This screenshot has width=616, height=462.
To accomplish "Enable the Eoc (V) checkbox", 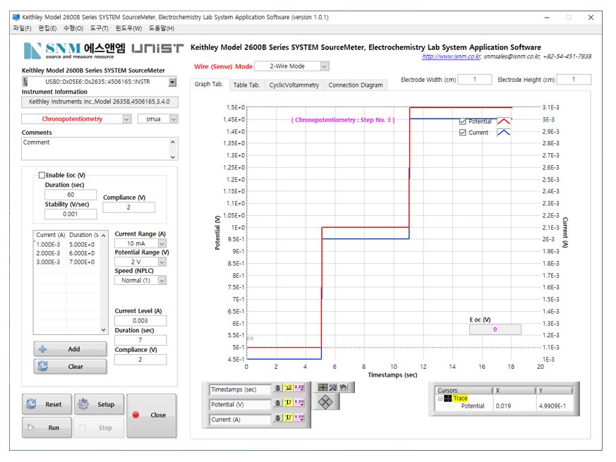I will [x=42, y=175].
